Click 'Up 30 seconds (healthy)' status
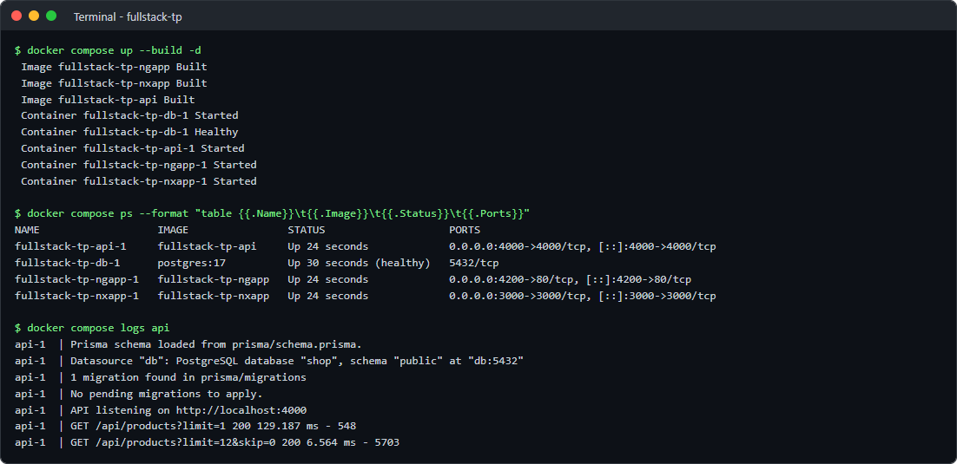 tap(359, 264)
